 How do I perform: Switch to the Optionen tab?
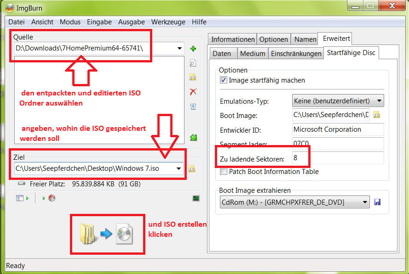[274, 39]
